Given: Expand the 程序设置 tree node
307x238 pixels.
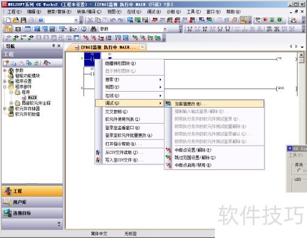Looking at the screenshot, I should [x=5, y=81].
